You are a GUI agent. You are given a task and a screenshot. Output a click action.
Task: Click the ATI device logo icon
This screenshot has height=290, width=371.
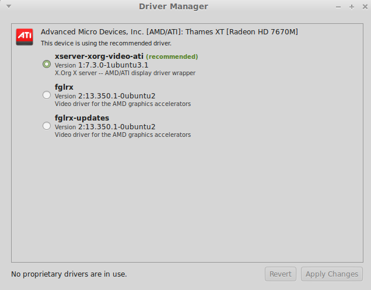(24, 37)
